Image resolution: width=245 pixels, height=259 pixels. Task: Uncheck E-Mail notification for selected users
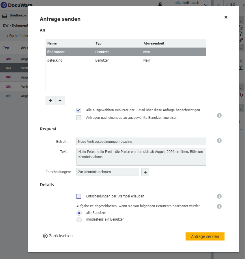(78, 110)
